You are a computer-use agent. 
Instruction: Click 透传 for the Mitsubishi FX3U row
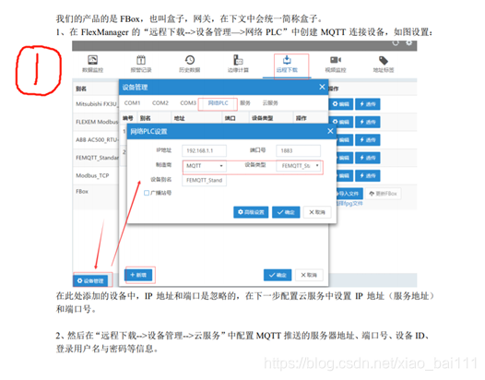(x=368, y=104)
